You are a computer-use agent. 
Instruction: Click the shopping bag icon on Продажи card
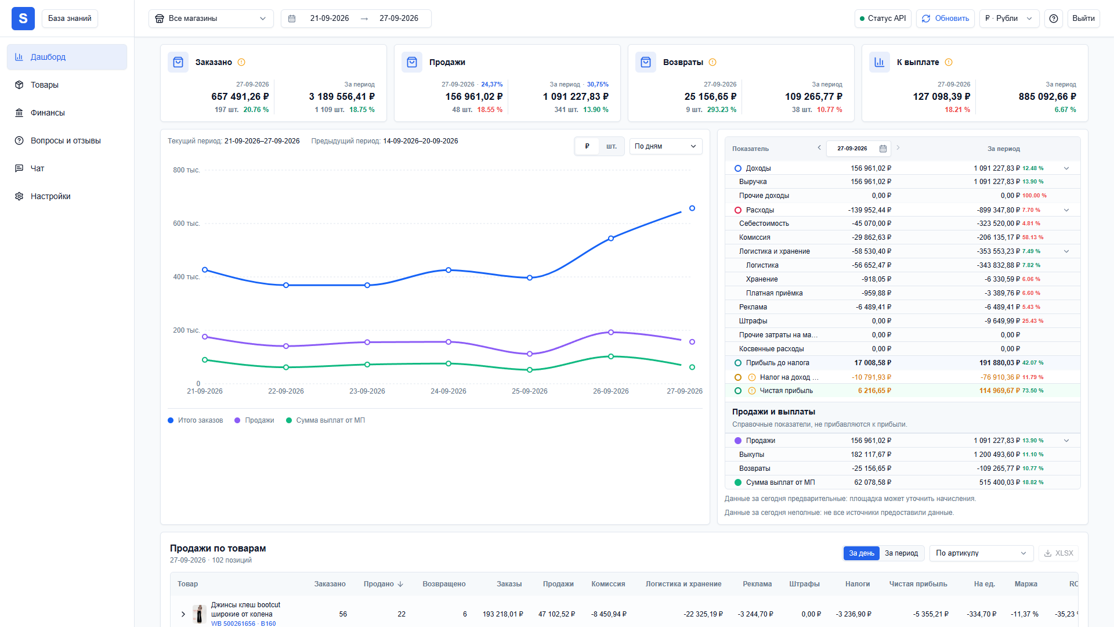click(x=412, y=62)
